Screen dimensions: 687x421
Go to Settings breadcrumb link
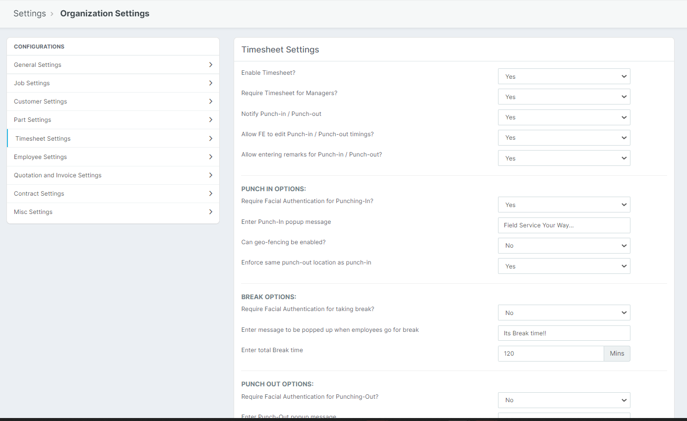(x=29, y=14)
